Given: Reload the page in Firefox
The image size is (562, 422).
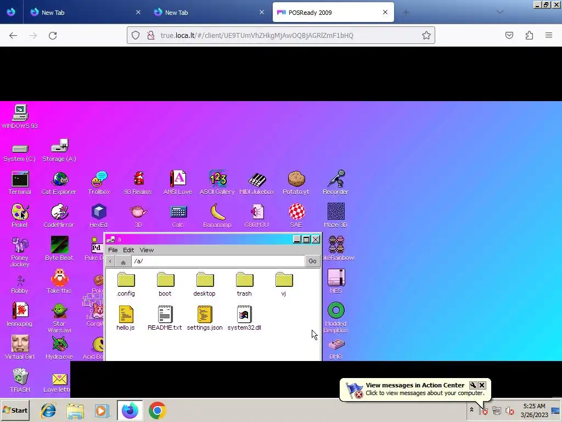Looking at the screenshot, I should pos(53,36).
